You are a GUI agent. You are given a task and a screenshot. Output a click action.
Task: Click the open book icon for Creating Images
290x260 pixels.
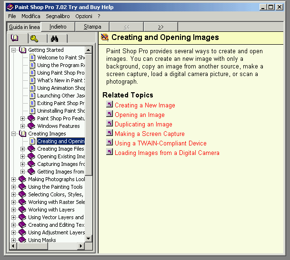point(22,134)
